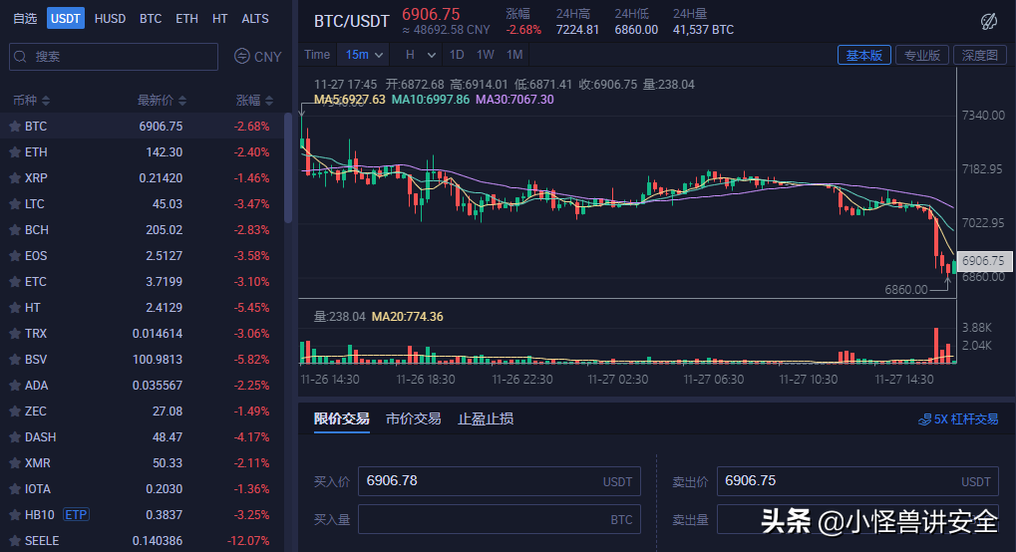Star the XMR coin

click(x=14, y=463)
